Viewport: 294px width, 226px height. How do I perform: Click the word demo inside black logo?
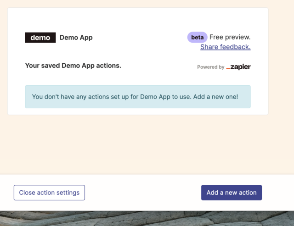tap(40, 38)
